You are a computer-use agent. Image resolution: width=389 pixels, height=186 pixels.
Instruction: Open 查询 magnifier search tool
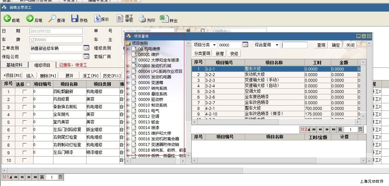tap(52, 19)
